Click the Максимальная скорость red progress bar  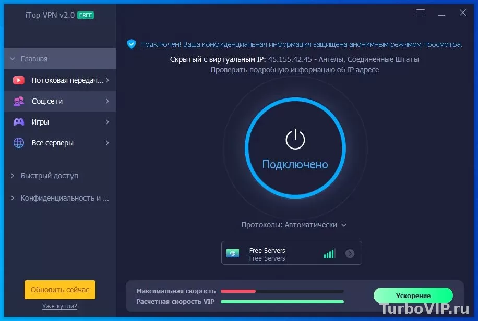(x=282, y=291)
